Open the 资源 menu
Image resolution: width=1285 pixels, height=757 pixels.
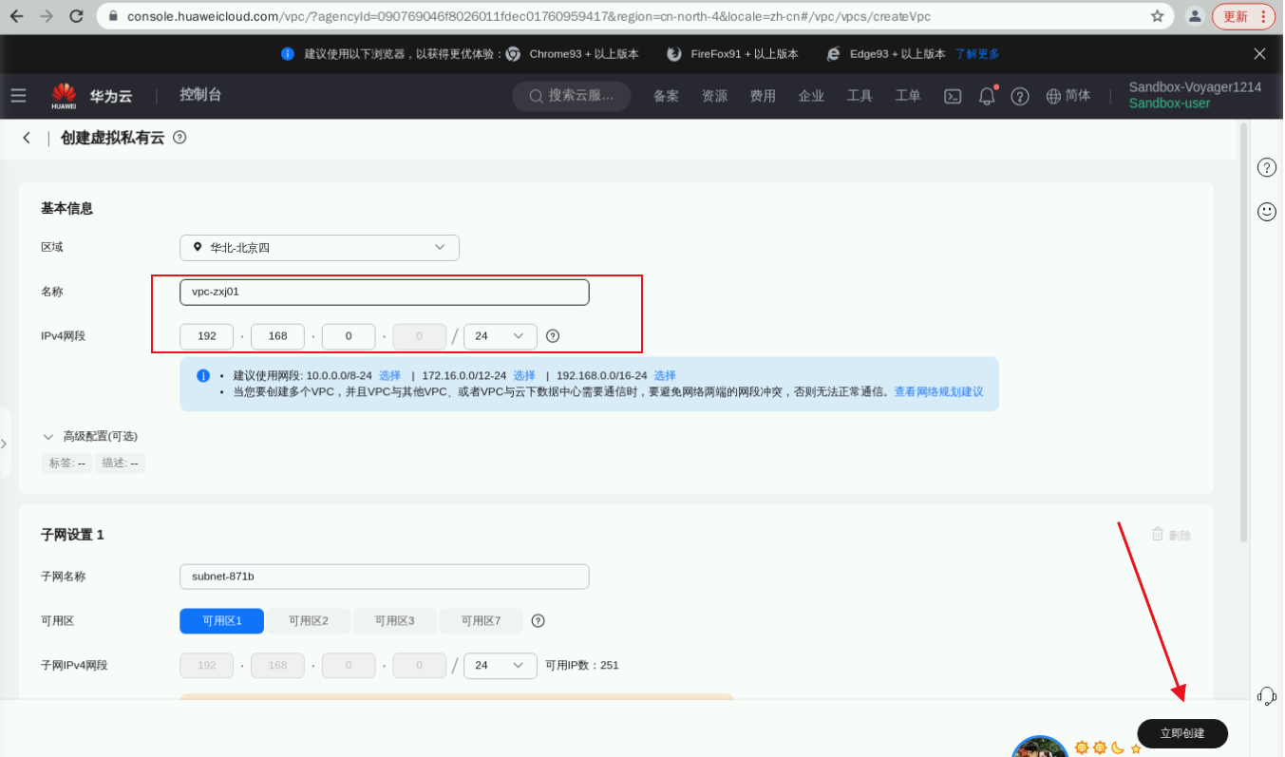[x=714, y=96]
